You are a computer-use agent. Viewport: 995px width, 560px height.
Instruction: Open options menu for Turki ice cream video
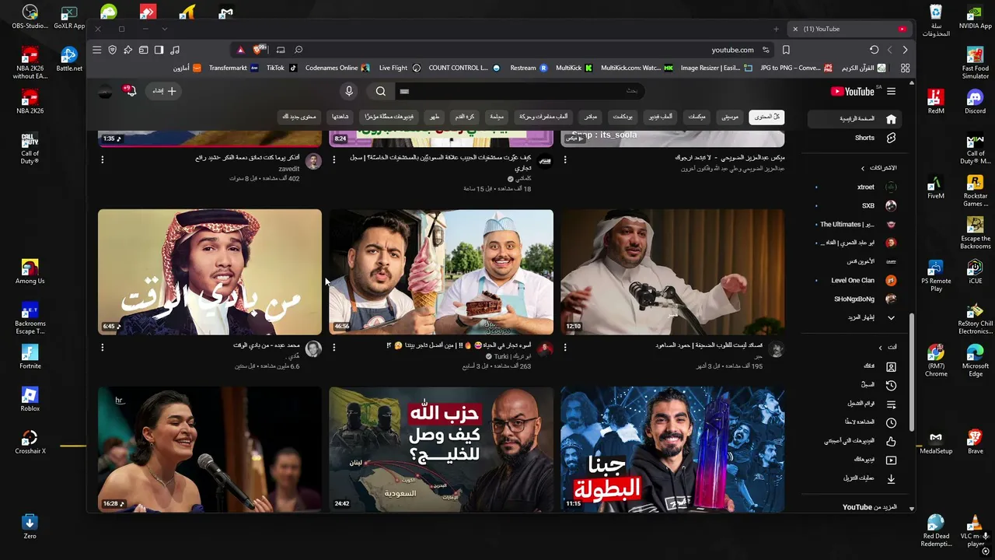click(x=334, y=348)
